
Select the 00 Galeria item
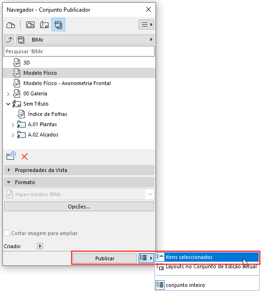(35, 93)
